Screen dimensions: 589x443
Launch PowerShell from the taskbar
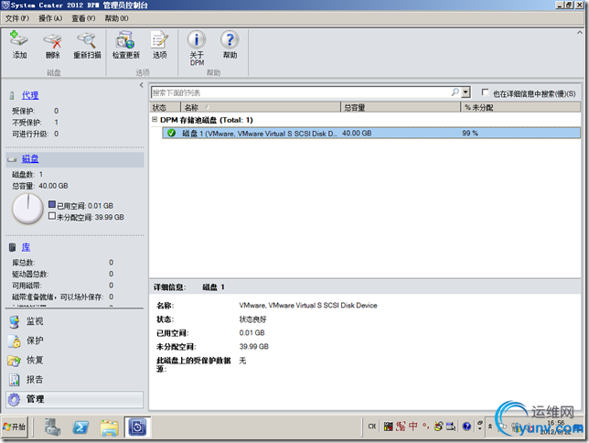point(80,427)
